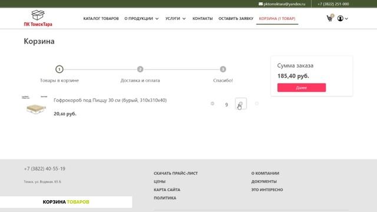Open pizza box product title link
Viewport: 377px width, 212px height.
110,100
